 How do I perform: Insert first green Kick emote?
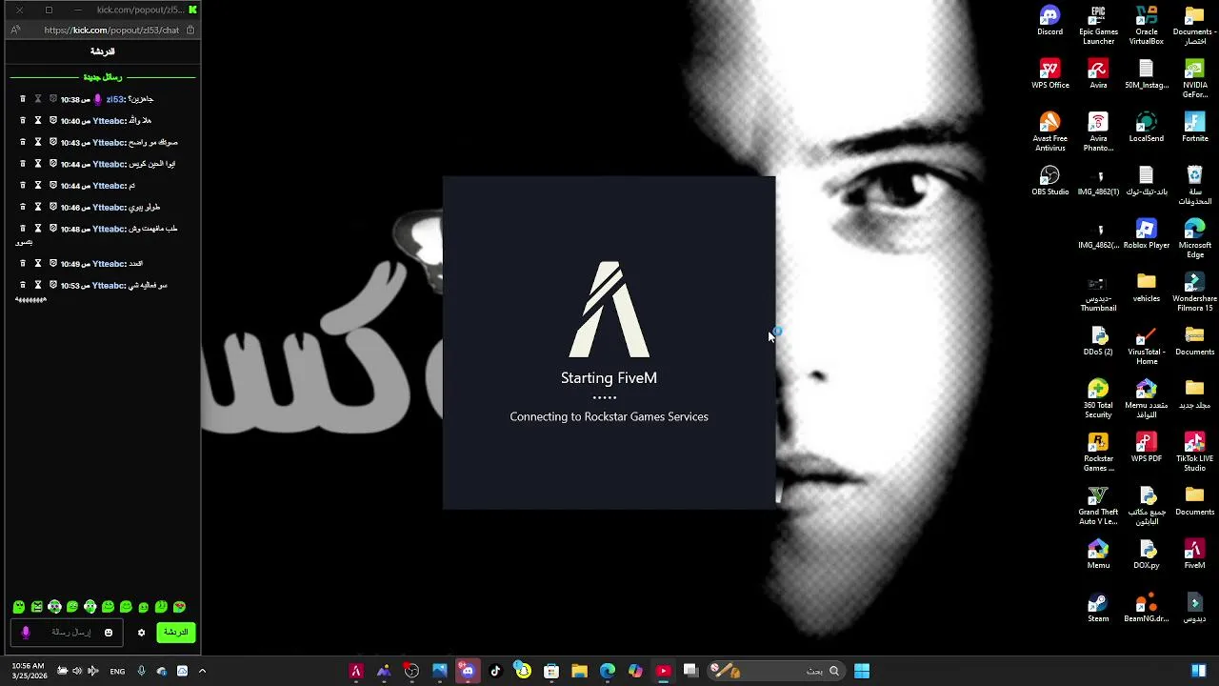[19, 607]
